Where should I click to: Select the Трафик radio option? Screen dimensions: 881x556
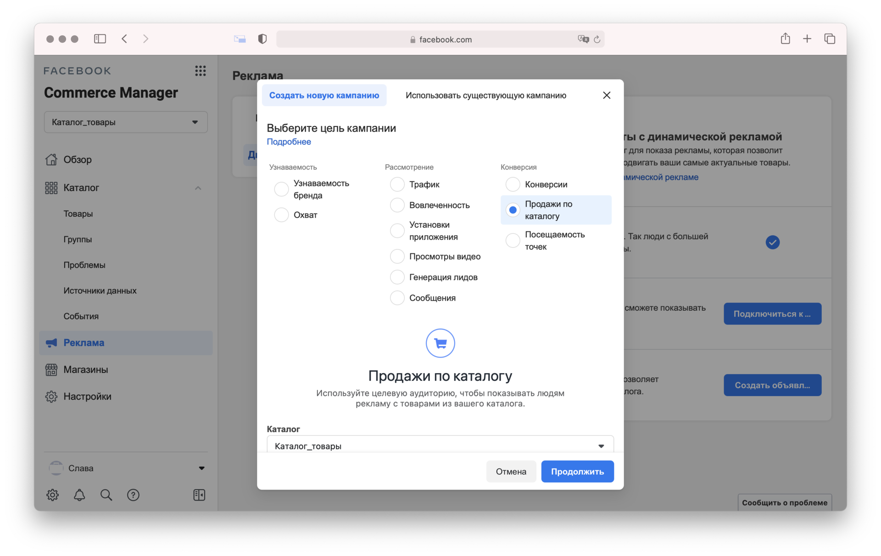coord(397,185)
